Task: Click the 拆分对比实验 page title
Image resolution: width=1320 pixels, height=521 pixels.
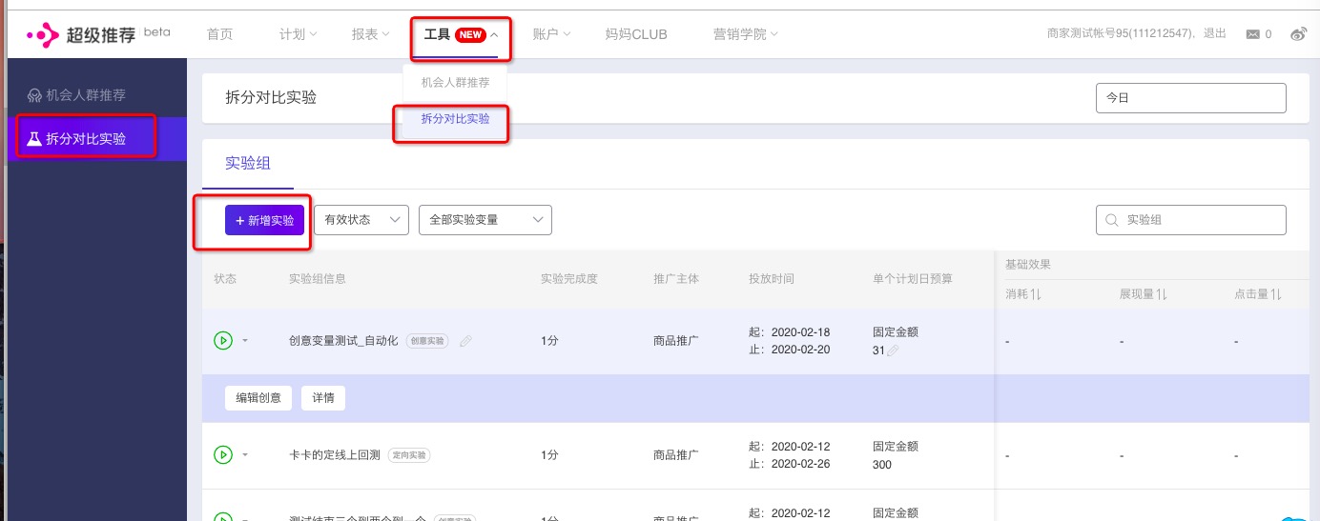Action: (271, 98)
